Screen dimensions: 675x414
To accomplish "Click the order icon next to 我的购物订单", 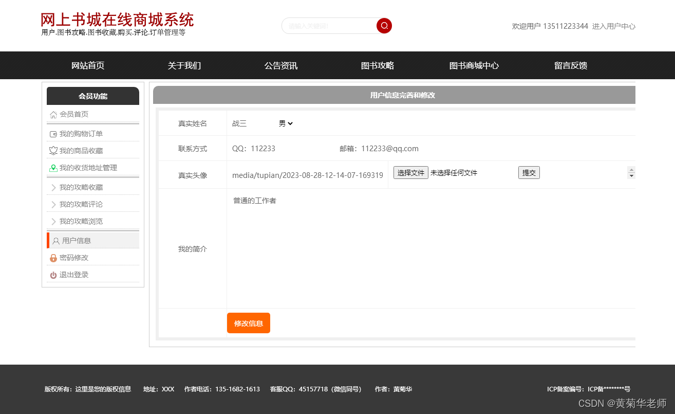I will pyautogui.click(x=52, y=132).
